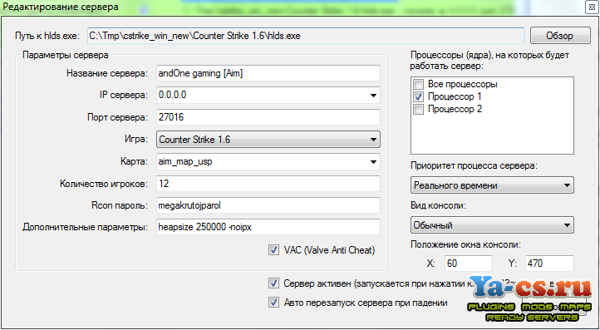Edit the Rcon пароль field
The image size is (600, 330).
coord(268,205)
